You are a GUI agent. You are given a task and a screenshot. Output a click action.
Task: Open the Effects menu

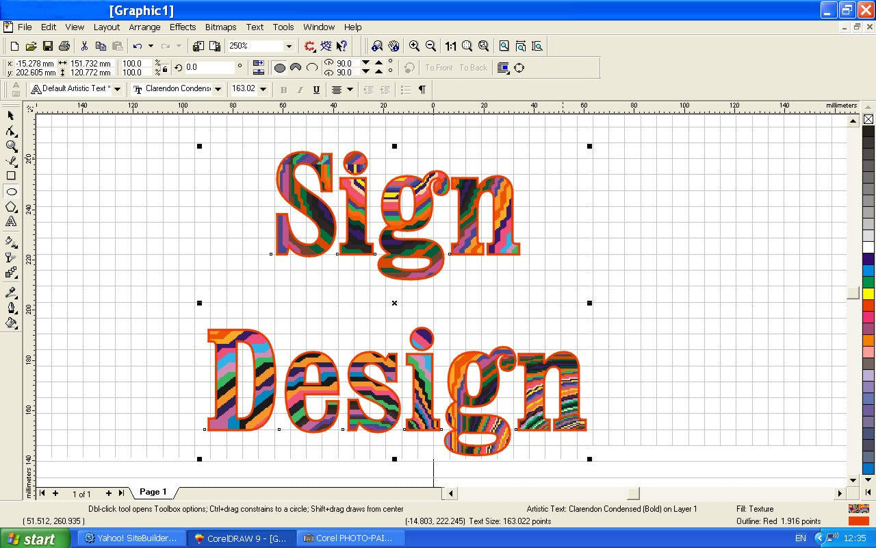pos(183,27)
